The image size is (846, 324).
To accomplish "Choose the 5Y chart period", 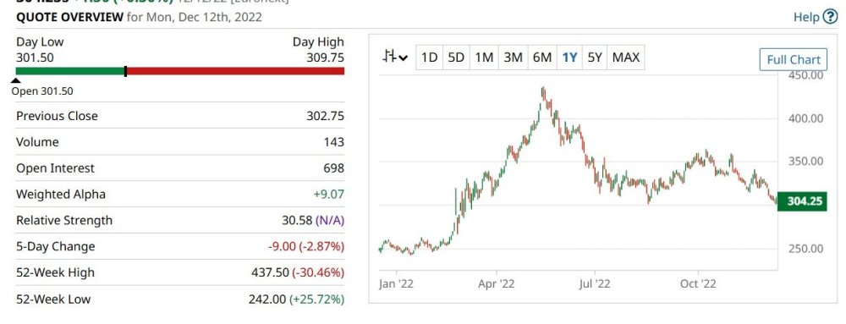I will (595, 58).
